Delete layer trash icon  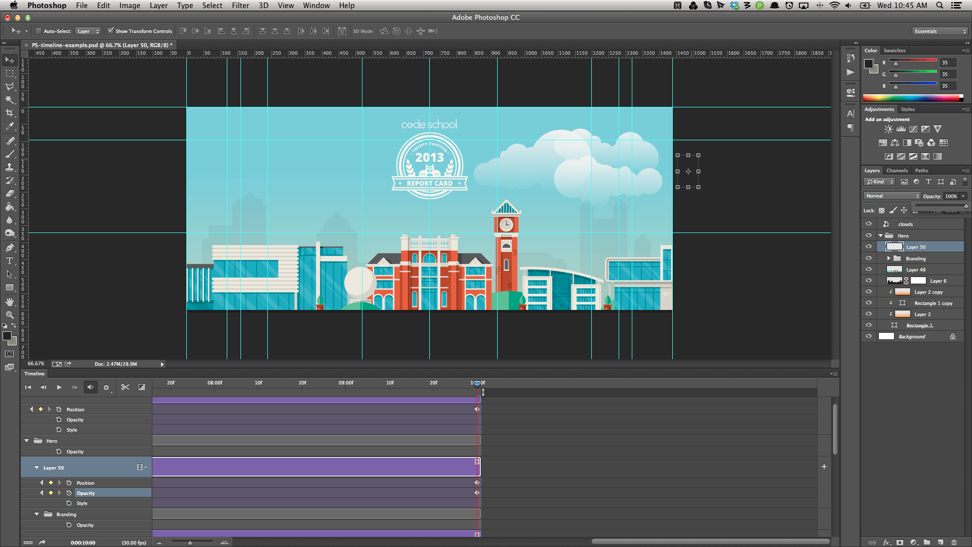point(954,542)
